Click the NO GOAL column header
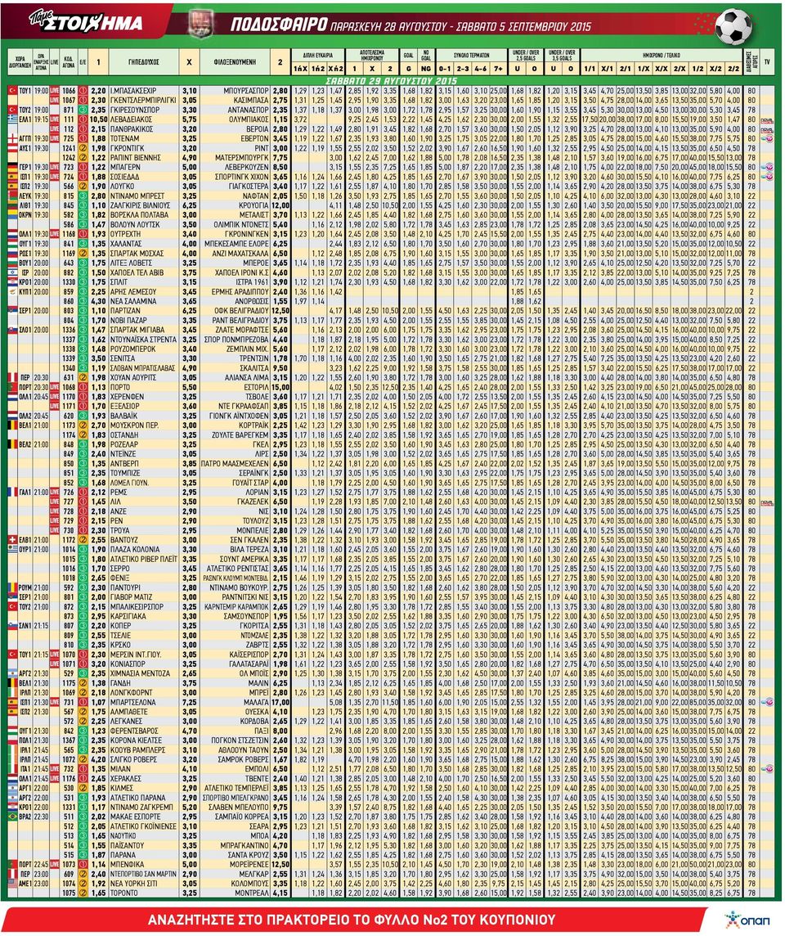Image resolution: width=785 pixels, height=936 pixels. [426, 55]
